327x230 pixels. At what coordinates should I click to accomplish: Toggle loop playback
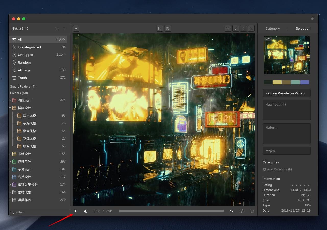coord(242,211)
